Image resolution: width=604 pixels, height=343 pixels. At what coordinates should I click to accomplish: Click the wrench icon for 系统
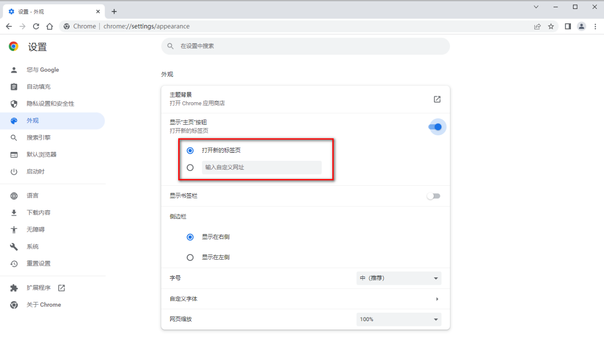[14, 247]
